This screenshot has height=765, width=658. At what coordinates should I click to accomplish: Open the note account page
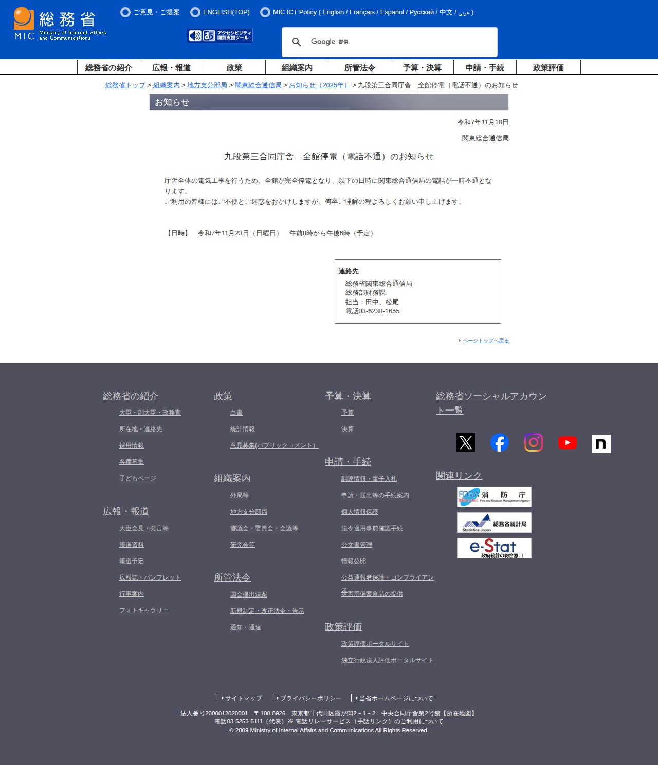(x=601, y=442)
